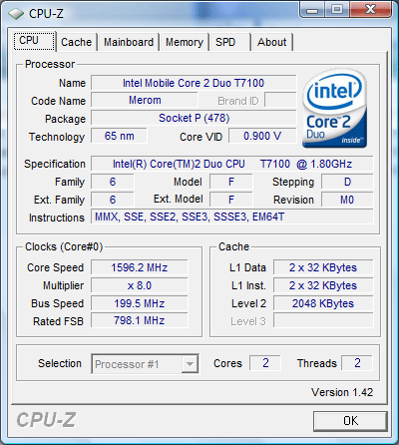Open the Mainboard tab
The image size is (399, 445).
coord(129,42)
